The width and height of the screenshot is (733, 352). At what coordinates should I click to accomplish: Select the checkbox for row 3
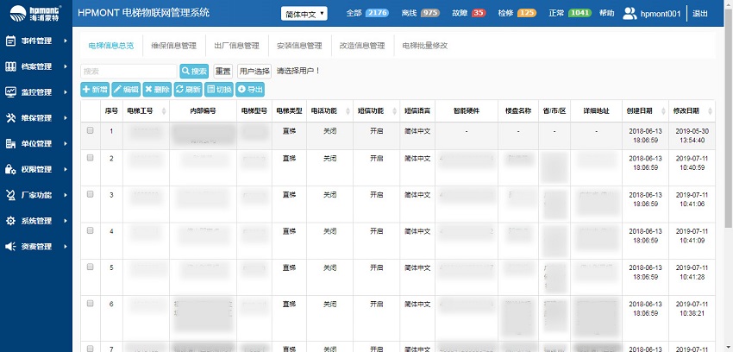91,194
